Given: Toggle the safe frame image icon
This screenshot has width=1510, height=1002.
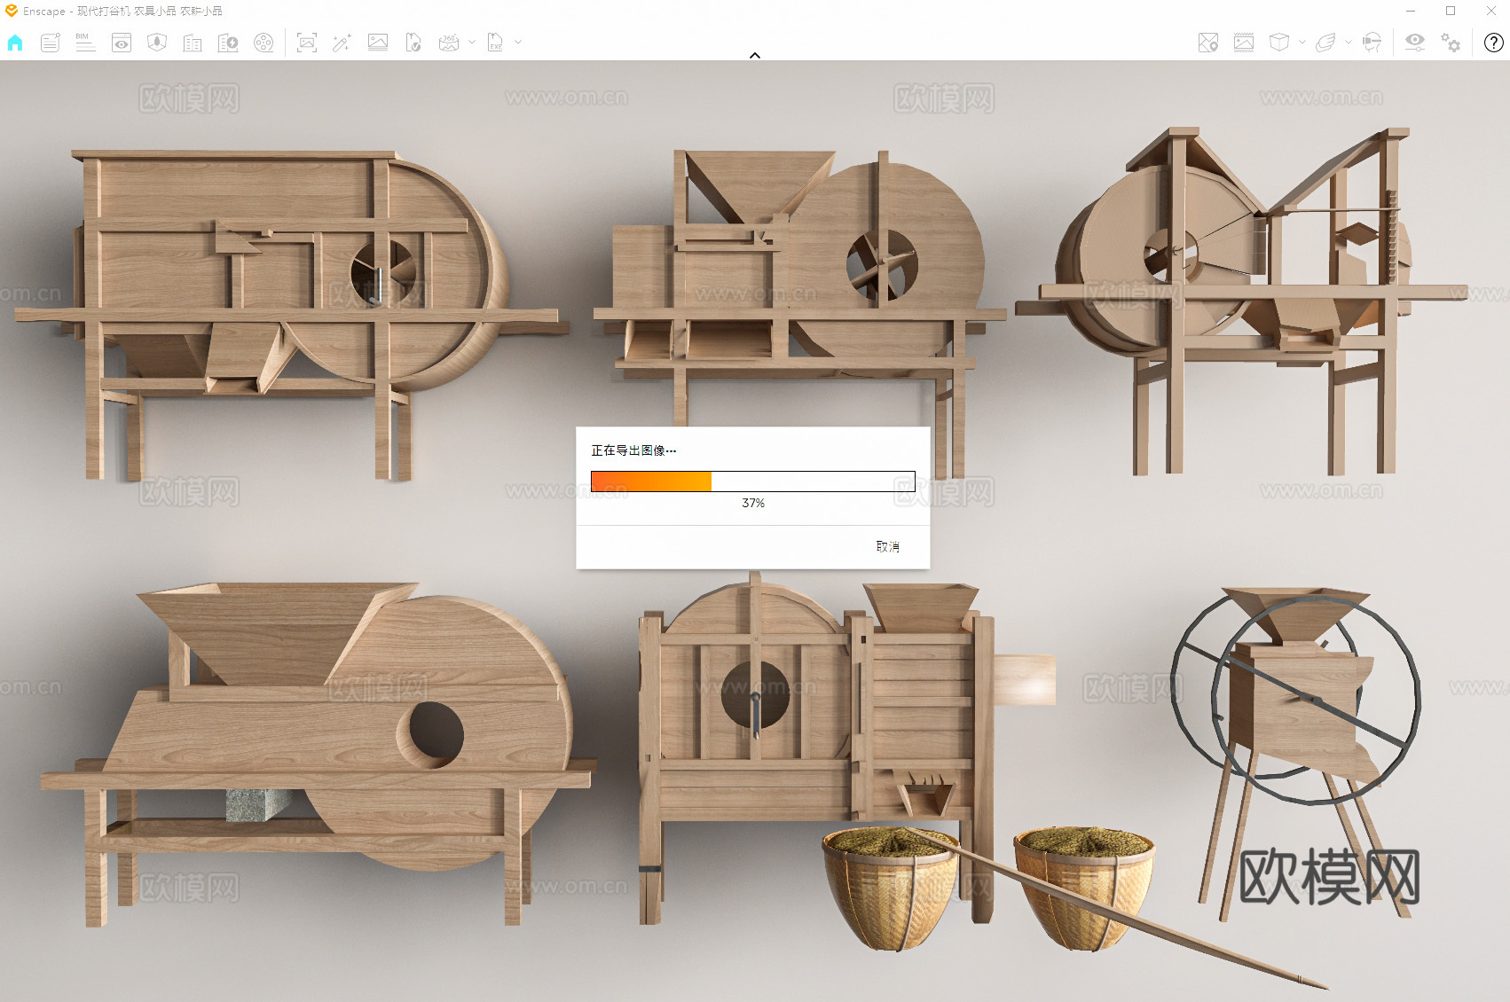Looking at the screenshot, I should coord(1244,43).
